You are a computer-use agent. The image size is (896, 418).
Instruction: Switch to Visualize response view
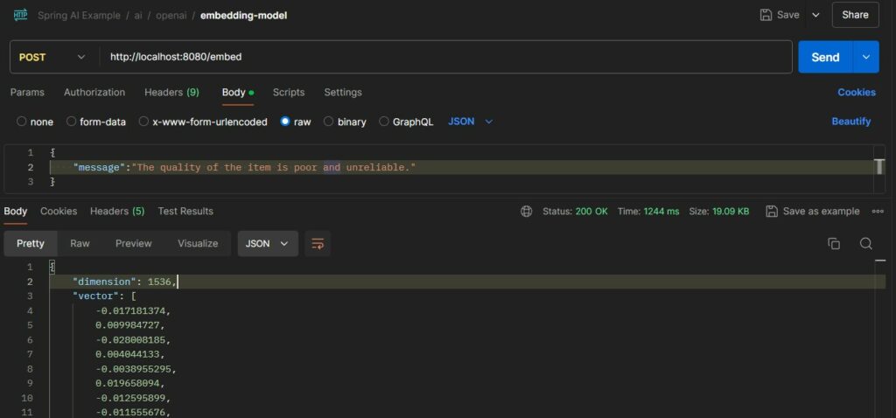coord(198,243)
